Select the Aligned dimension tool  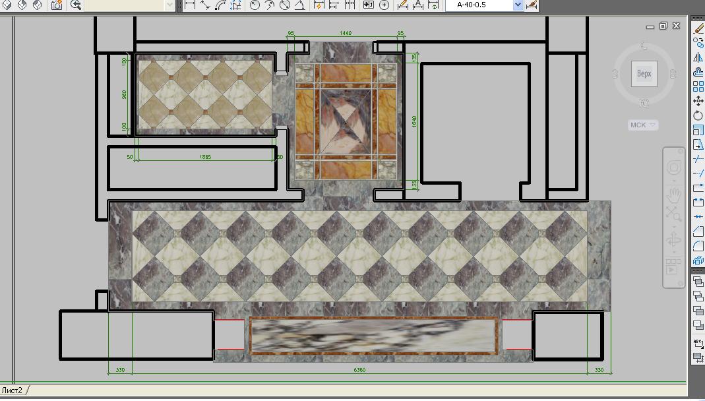tap(204, 5)
